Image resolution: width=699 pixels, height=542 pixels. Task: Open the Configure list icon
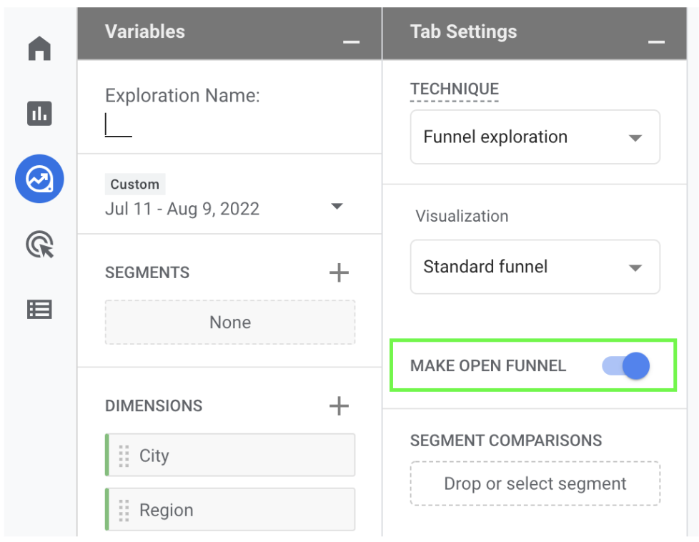pos(39,309)
